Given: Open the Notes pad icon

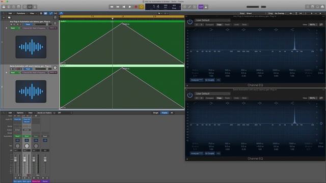Looking at the screenshot, I should coord(312,7).
